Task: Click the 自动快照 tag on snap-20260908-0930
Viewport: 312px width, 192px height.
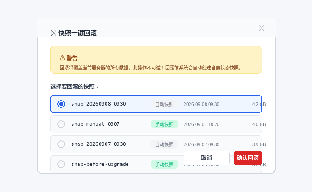Action: tap(164, 104)
